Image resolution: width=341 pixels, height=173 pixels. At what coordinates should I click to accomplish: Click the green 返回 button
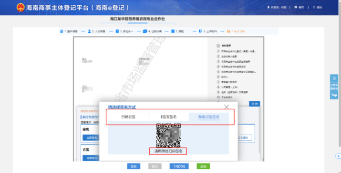[203, 166]
